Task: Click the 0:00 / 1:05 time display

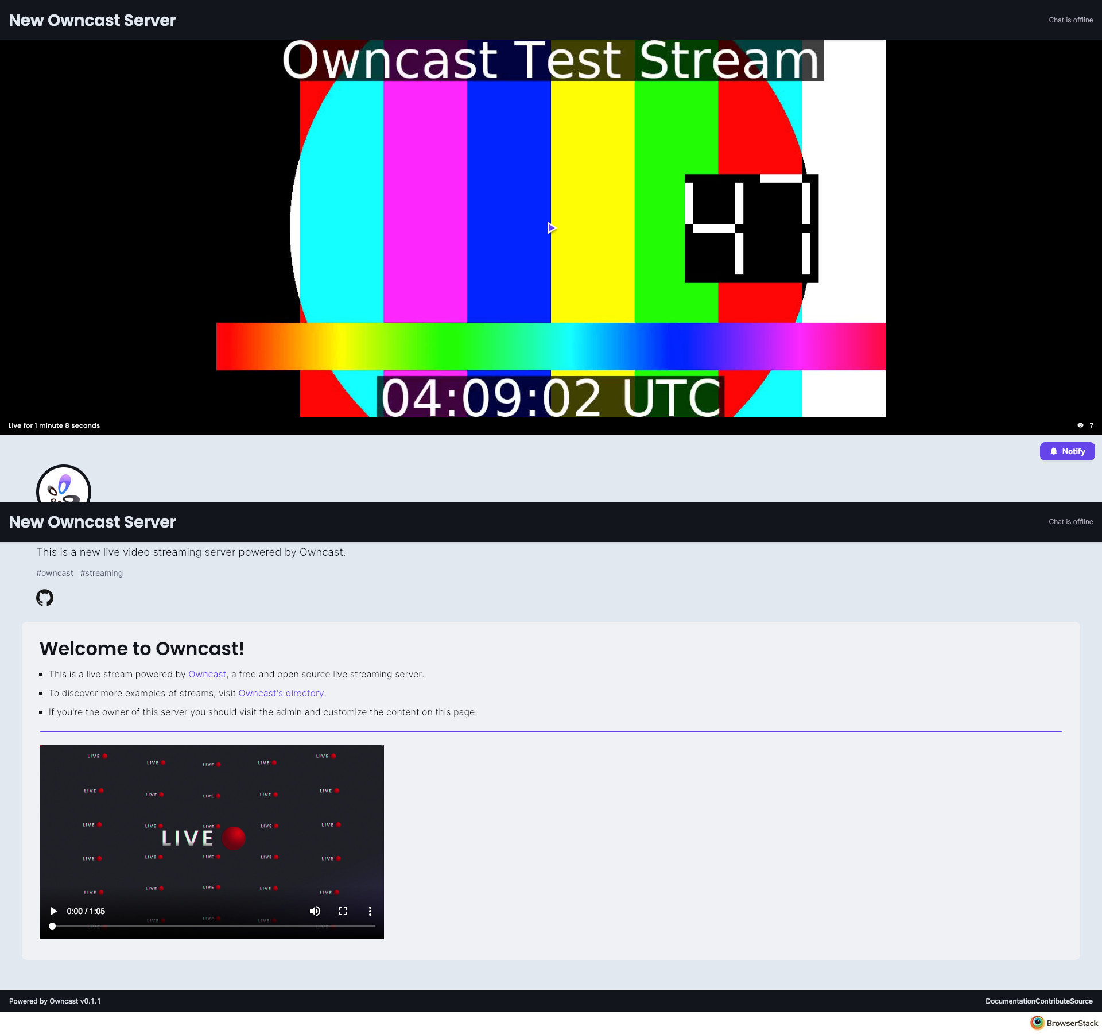Action: (86, 911)
